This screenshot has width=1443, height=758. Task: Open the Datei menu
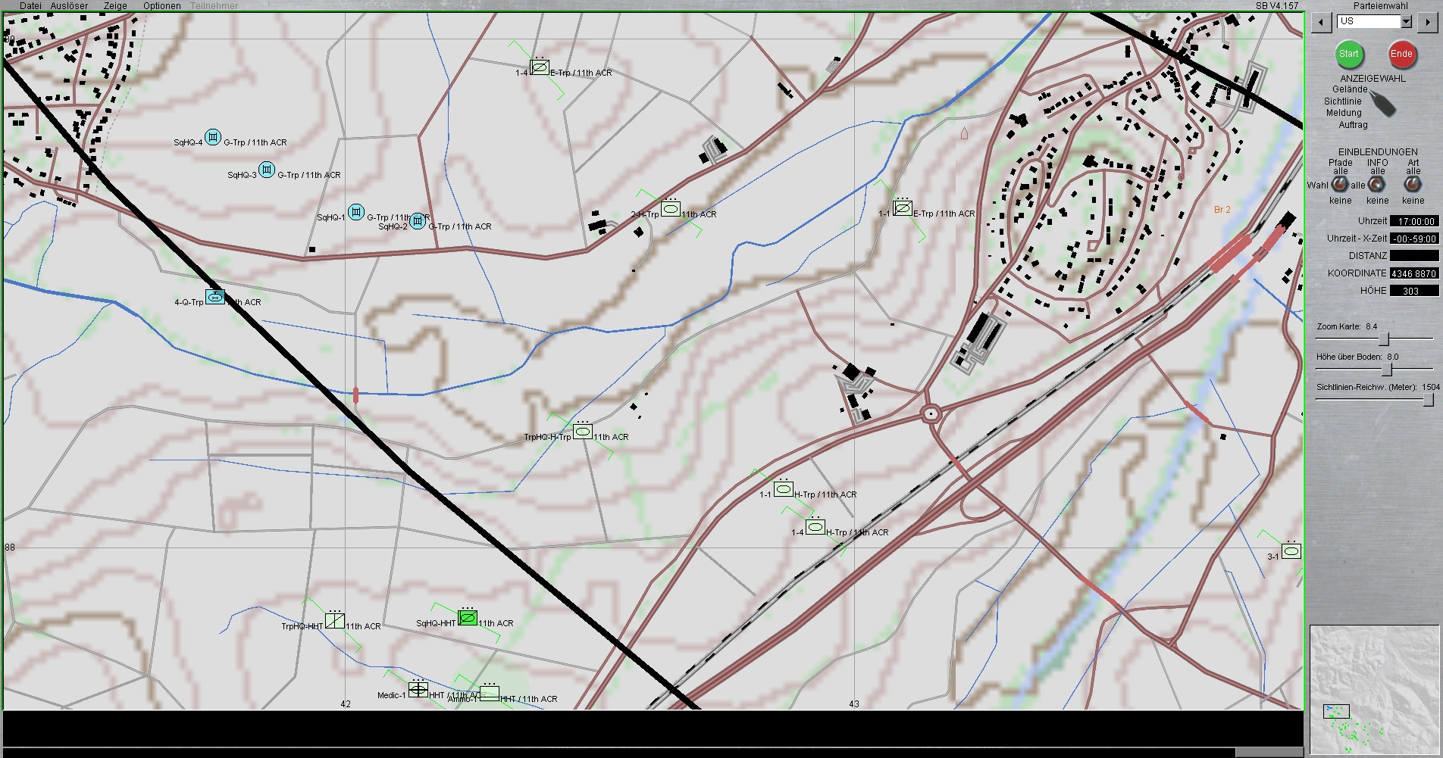tap(30, 5)
